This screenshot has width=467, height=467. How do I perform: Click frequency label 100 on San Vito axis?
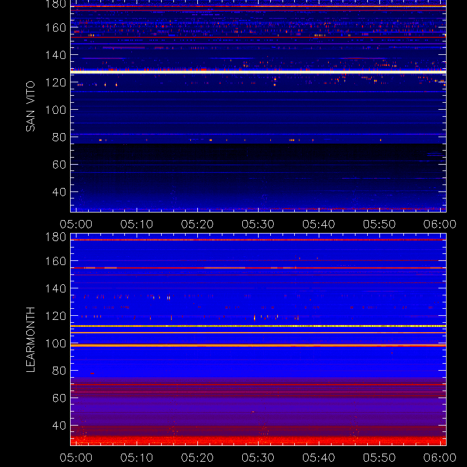point(55,110)
